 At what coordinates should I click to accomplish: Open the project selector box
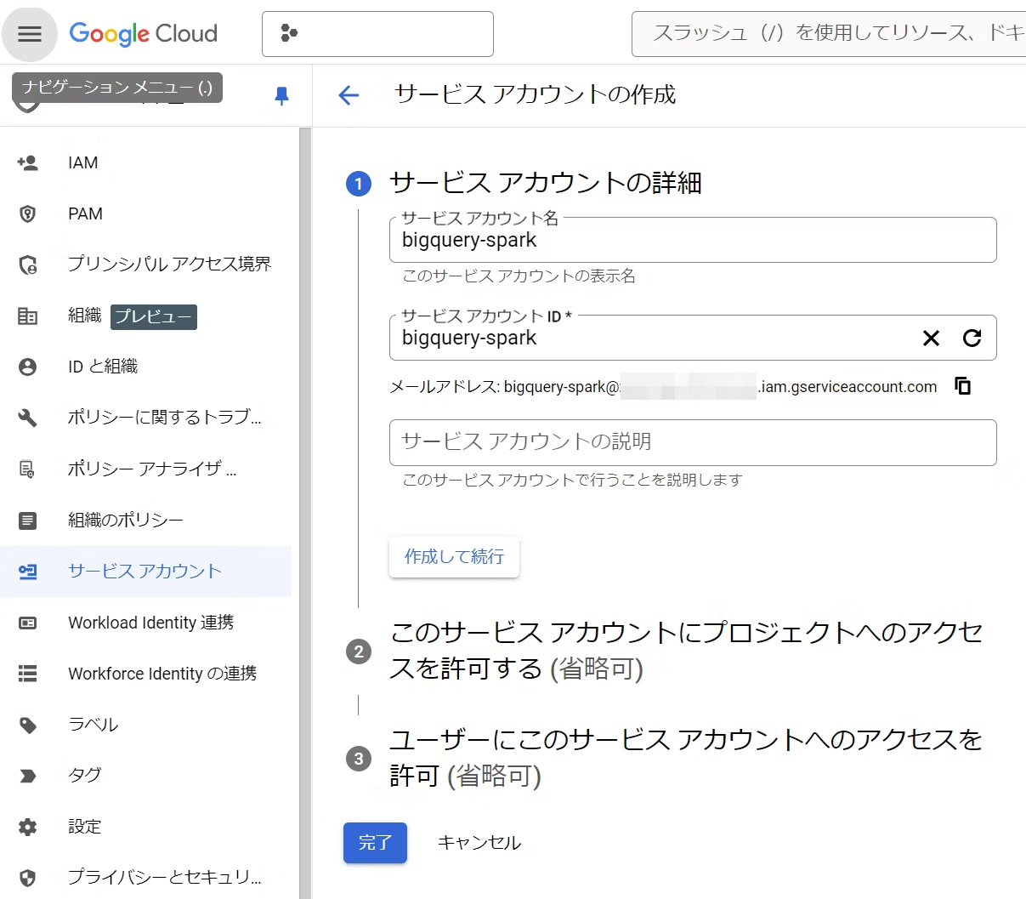click(377, 34)
